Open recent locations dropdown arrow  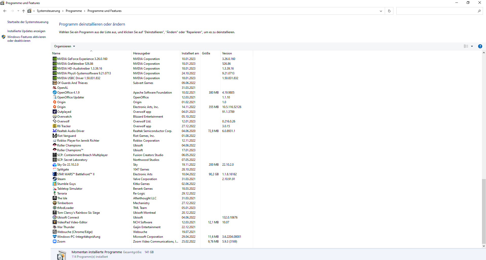click(18, 11)
